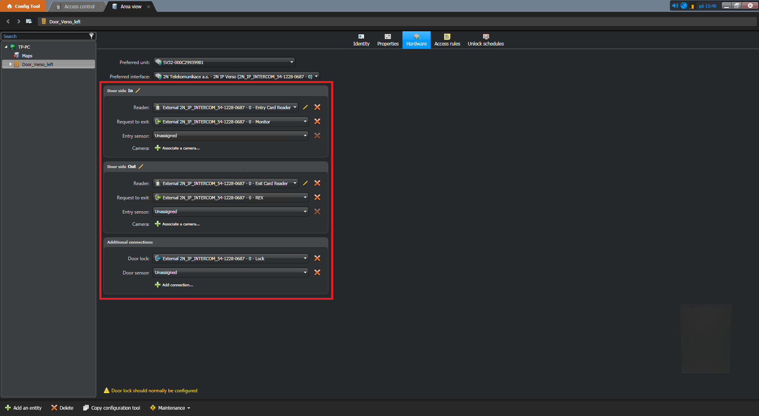Remove the Entry Card Reader assignment

(x=317, y=107)
